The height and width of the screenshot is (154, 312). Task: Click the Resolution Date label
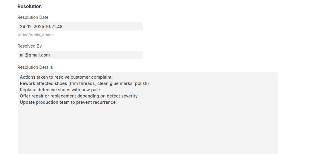tap(33, 17)
